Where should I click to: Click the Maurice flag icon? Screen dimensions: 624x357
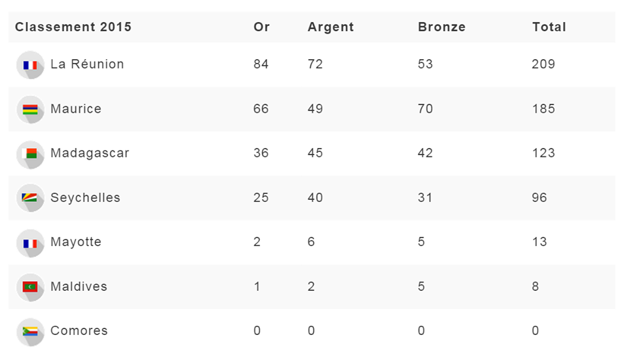[30, 109]
